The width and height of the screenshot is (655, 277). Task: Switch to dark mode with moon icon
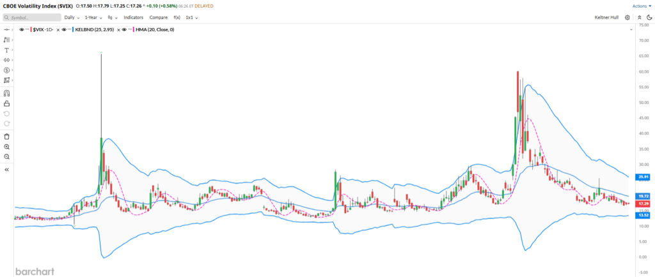(x=649, y=17)
